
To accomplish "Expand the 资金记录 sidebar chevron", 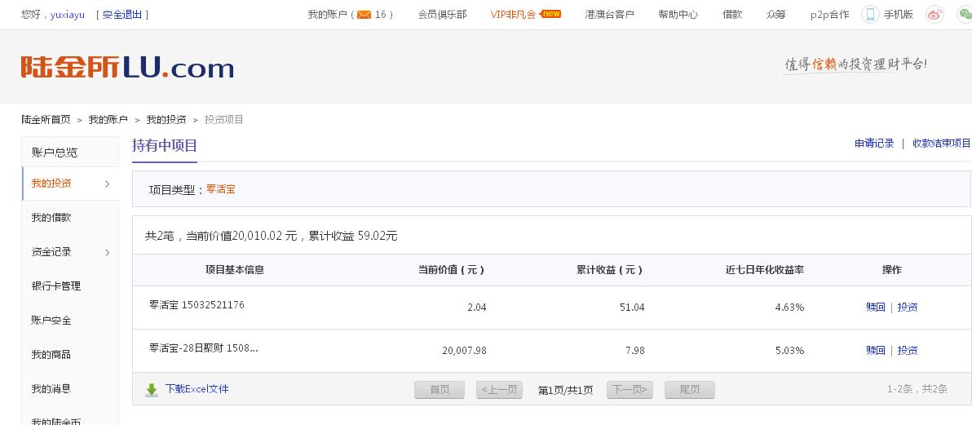I will pyautogui.click(x=108, y=252).
